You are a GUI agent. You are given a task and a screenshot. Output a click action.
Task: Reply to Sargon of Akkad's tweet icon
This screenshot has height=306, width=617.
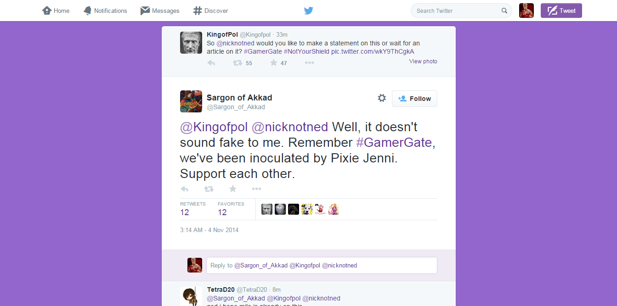[185, 189]
